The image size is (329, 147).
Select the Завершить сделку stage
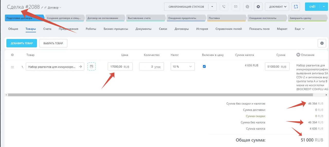tap(308, 18)
